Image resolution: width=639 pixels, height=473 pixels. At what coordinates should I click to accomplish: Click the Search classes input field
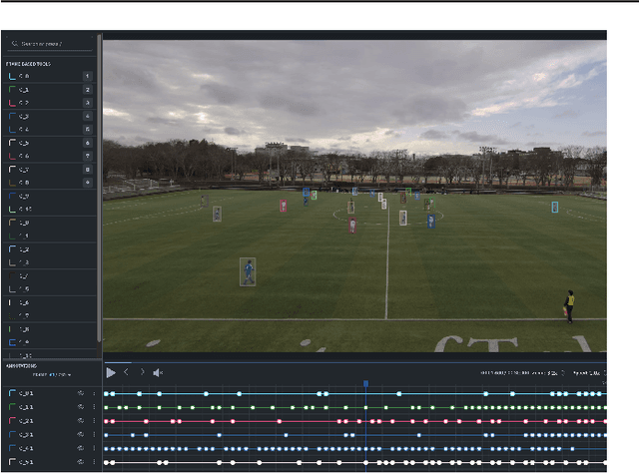pyautogui.click(x=55, y=44)
